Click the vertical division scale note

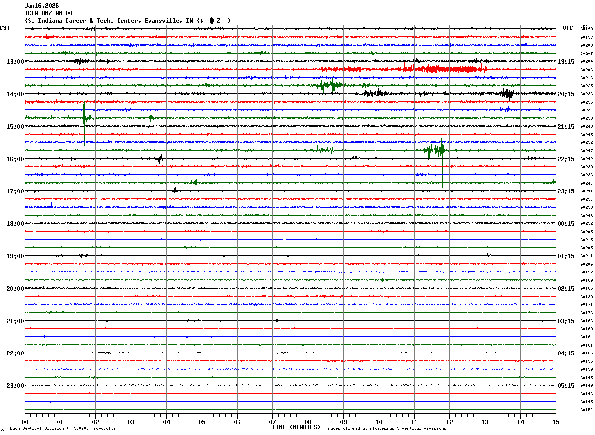coord(62,428)
